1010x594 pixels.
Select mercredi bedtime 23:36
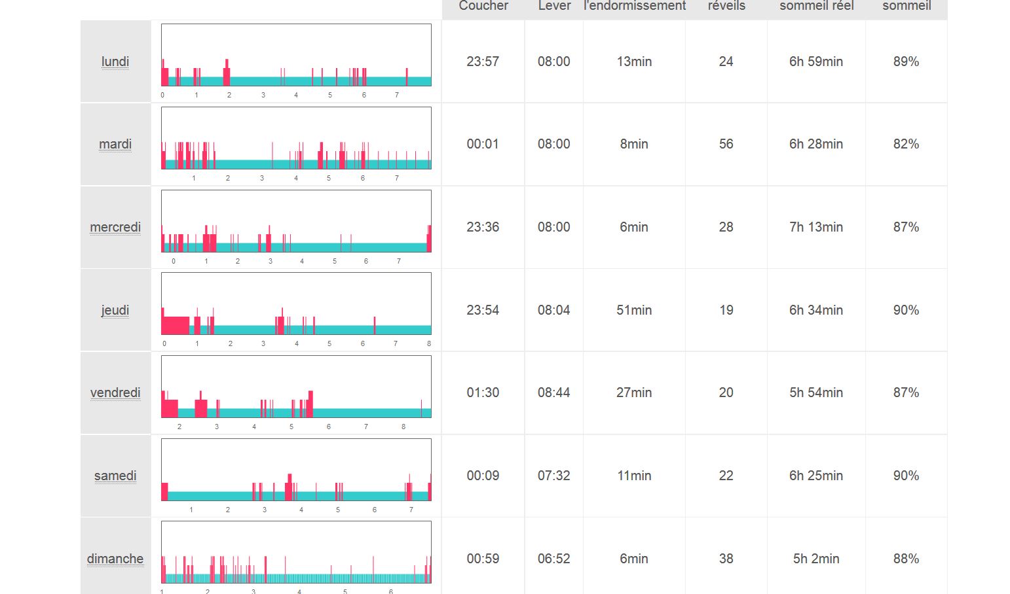[483, 227]
